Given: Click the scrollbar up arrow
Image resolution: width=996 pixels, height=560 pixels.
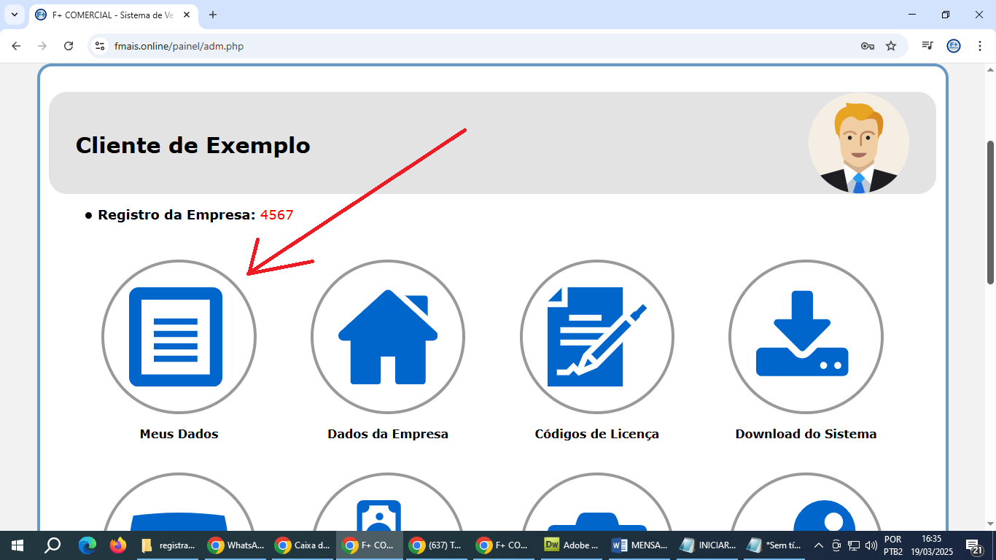Looking at the screenshot, I should pos(990,70).
